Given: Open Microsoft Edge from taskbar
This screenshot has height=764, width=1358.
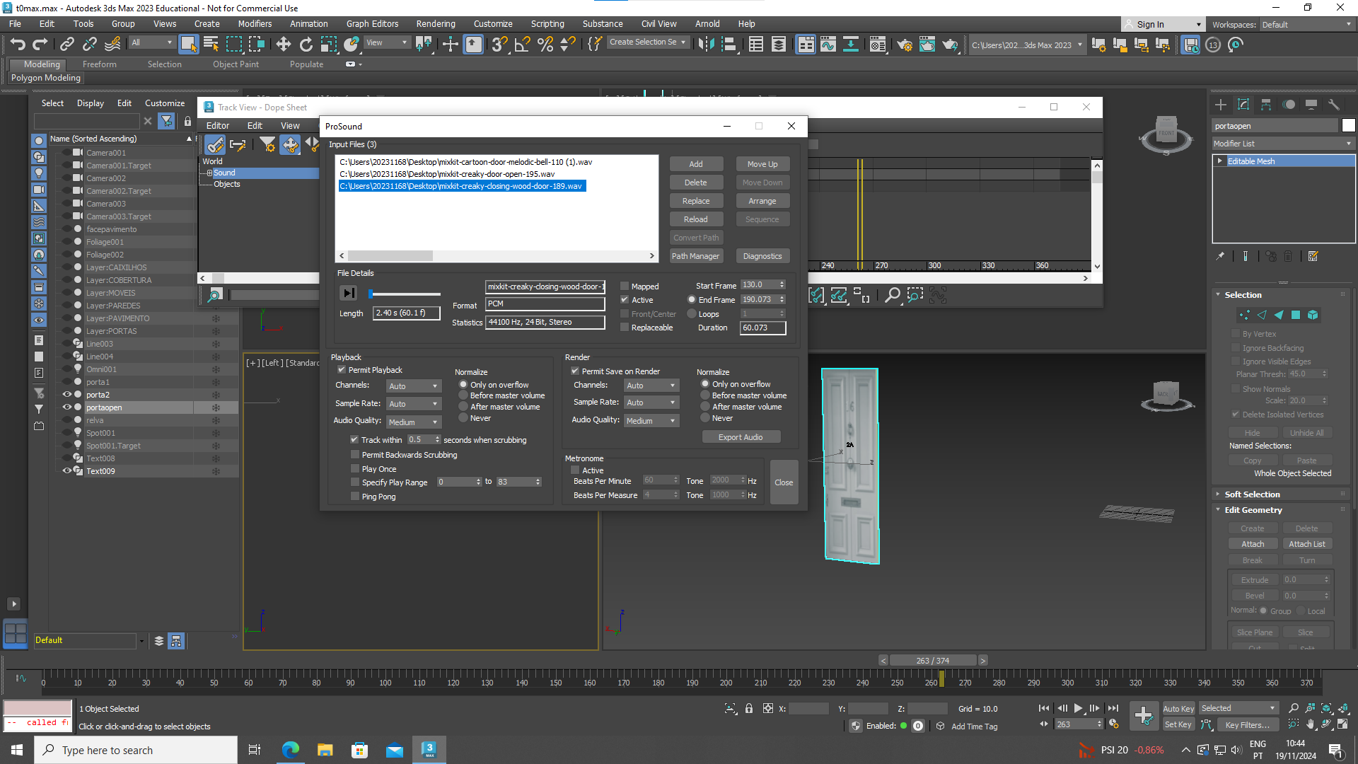Looking at the screenshot, I should (291, 750).
